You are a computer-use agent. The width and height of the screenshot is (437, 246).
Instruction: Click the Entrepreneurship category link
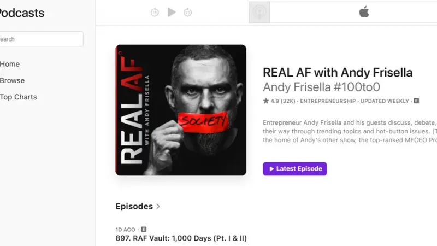pyautogui.click(x=328, y=101)
